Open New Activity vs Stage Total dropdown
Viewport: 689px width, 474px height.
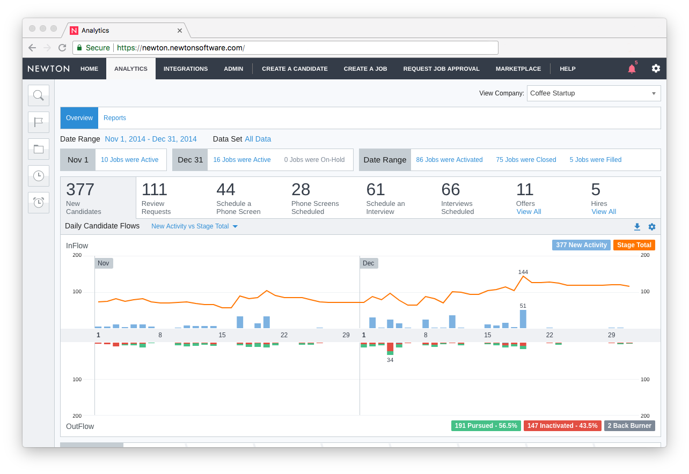pos(194,226)
